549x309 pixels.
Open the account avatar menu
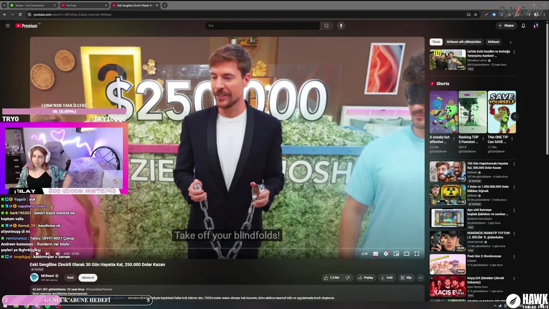pos(536,26)
